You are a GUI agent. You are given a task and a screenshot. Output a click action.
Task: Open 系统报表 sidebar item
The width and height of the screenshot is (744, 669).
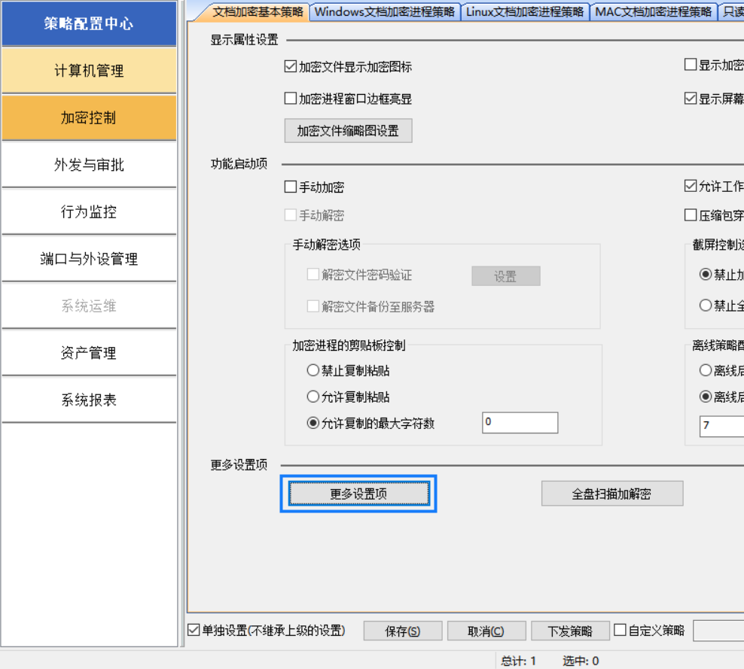89,400
